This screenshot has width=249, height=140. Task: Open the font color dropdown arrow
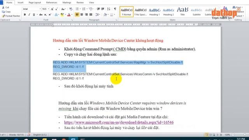pyautogui.click(x=72, y=15)
